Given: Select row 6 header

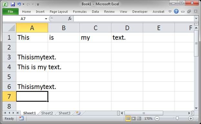Looking at the screenshot, I should 9,86.
